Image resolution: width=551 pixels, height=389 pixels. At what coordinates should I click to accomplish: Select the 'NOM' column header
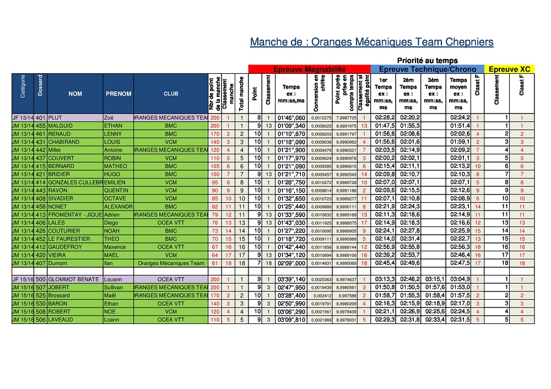pos(75,94)
